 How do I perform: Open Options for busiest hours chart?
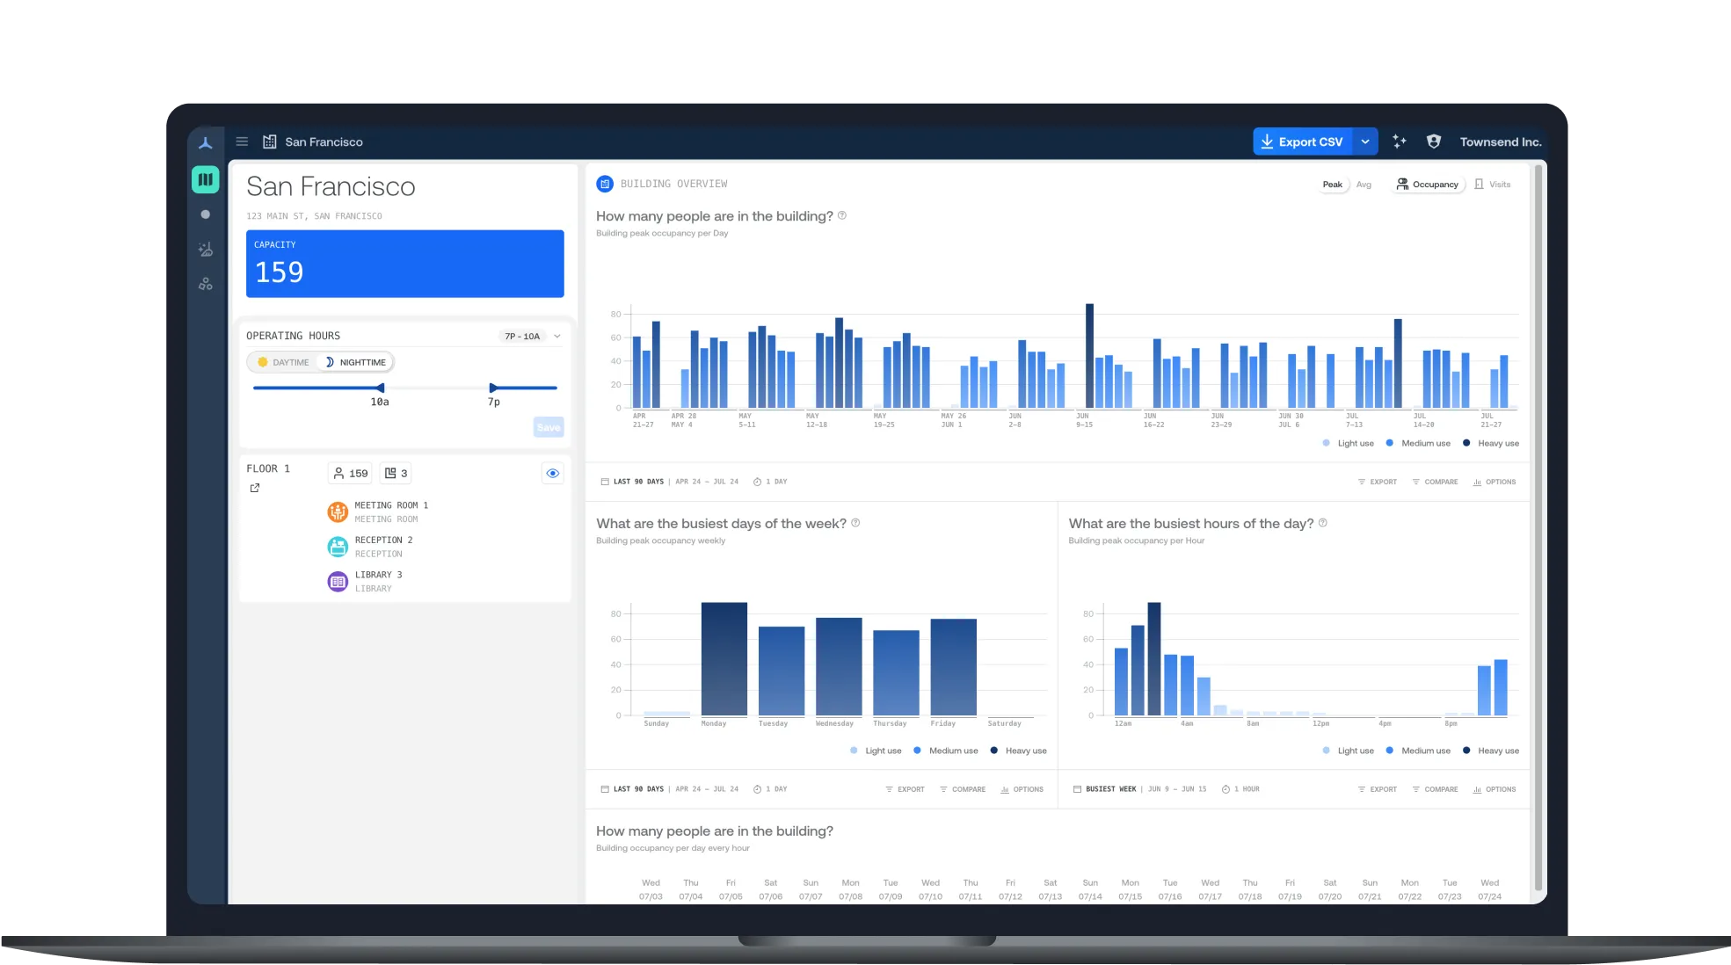(x=1494, y=789)
